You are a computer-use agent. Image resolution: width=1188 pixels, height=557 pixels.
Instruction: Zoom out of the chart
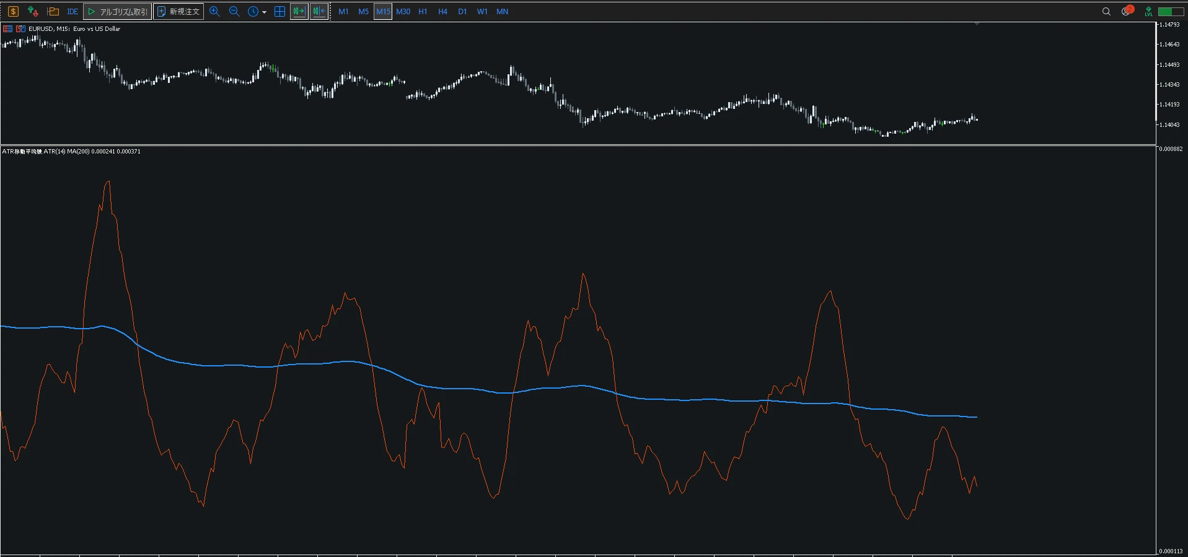click(x=234, y=11)
